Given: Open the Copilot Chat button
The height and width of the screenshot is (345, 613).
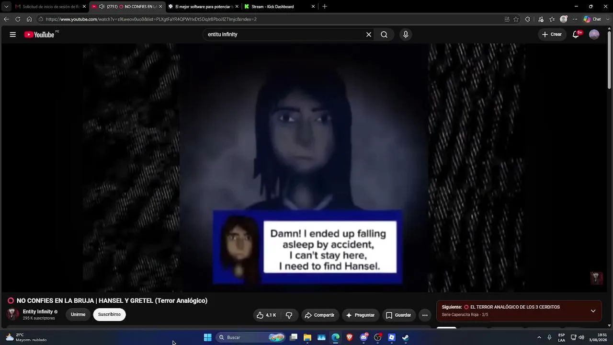Looking at the screenshot, I should point(592,19).
